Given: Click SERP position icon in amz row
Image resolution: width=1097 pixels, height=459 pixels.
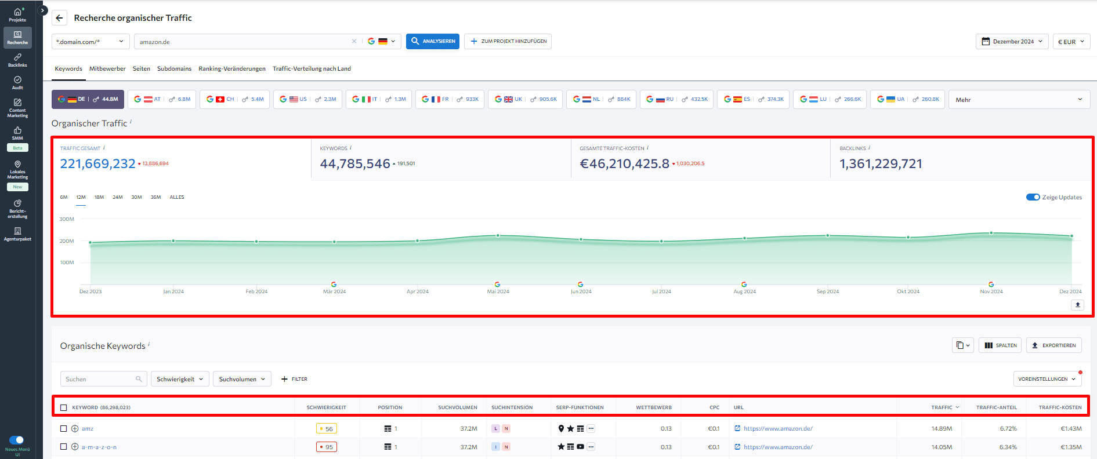Looking at the screenshot, I should 388,429.
